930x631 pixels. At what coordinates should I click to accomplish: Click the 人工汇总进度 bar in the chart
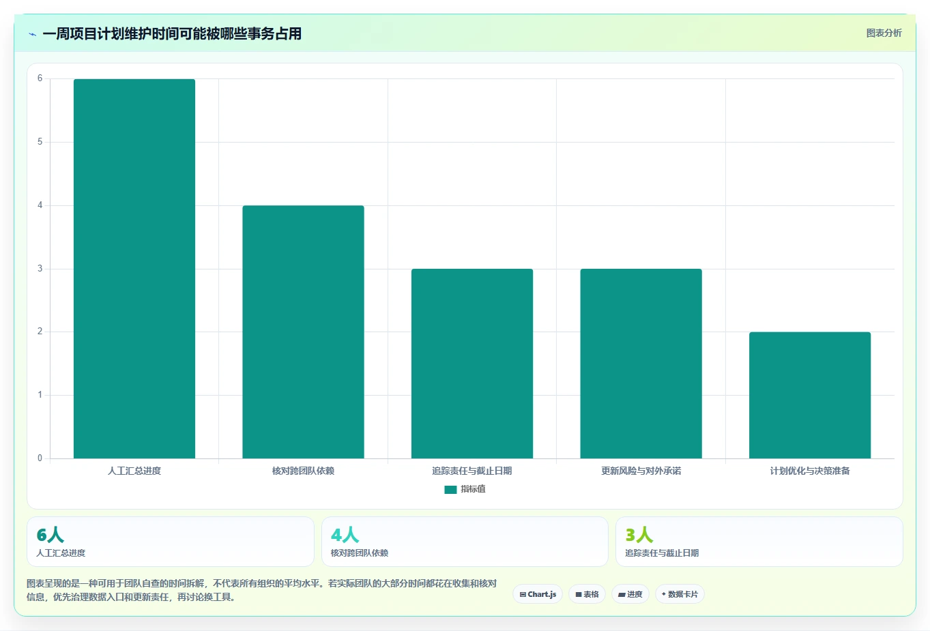point(134,269)
